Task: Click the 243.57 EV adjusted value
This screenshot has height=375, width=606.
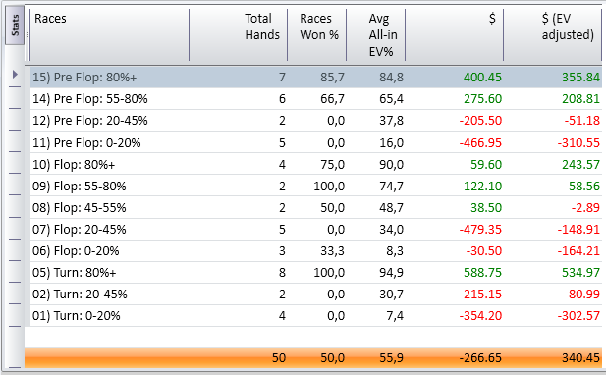Action: pos(580,165)
